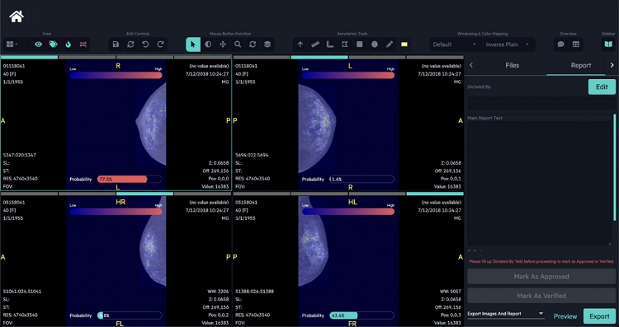Go to the home screen icon
Image resolution: width=619 pixels, height=327 pixels.
tap(17, 16)
